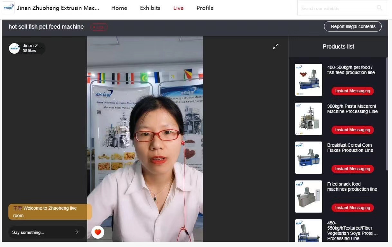Go to the Live tab
This screenshot has width=392, height=247.
point(178,8)
